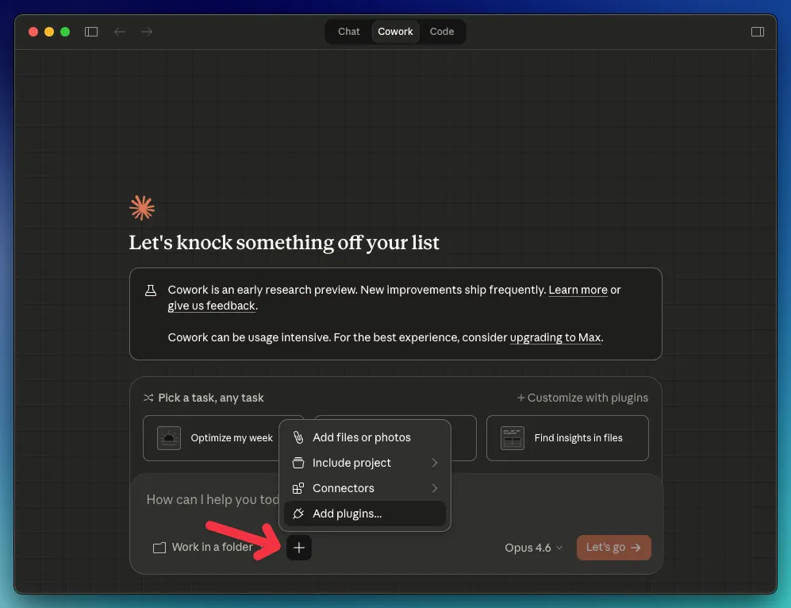Click the plug icon beside Add plugins

click(x=298, y=513)
